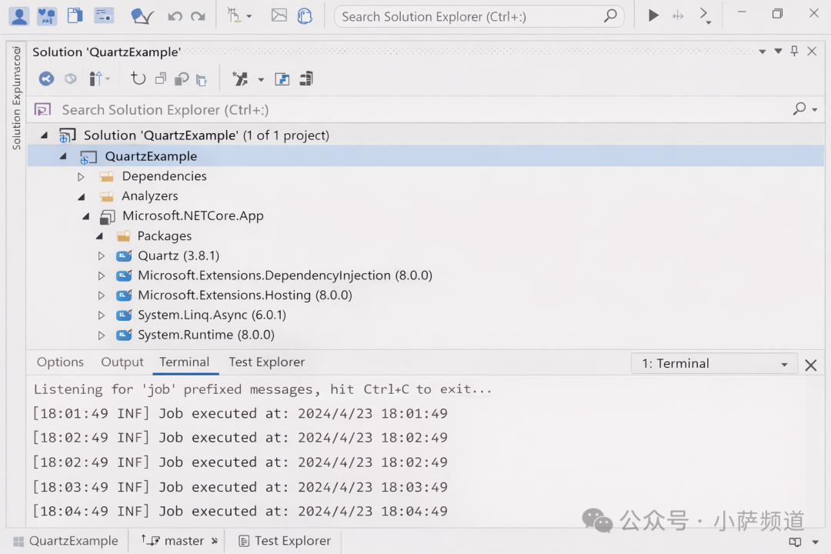Select the Dependencies folder row
This screenshot has height=554, width=831.
[x=426, y=176]
